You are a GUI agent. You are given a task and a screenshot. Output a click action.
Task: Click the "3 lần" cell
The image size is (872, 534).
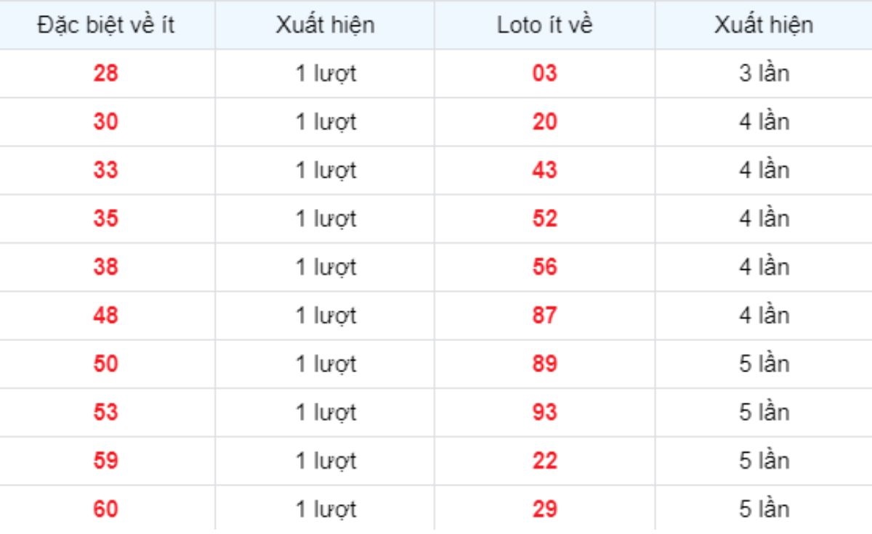[764, 73]
